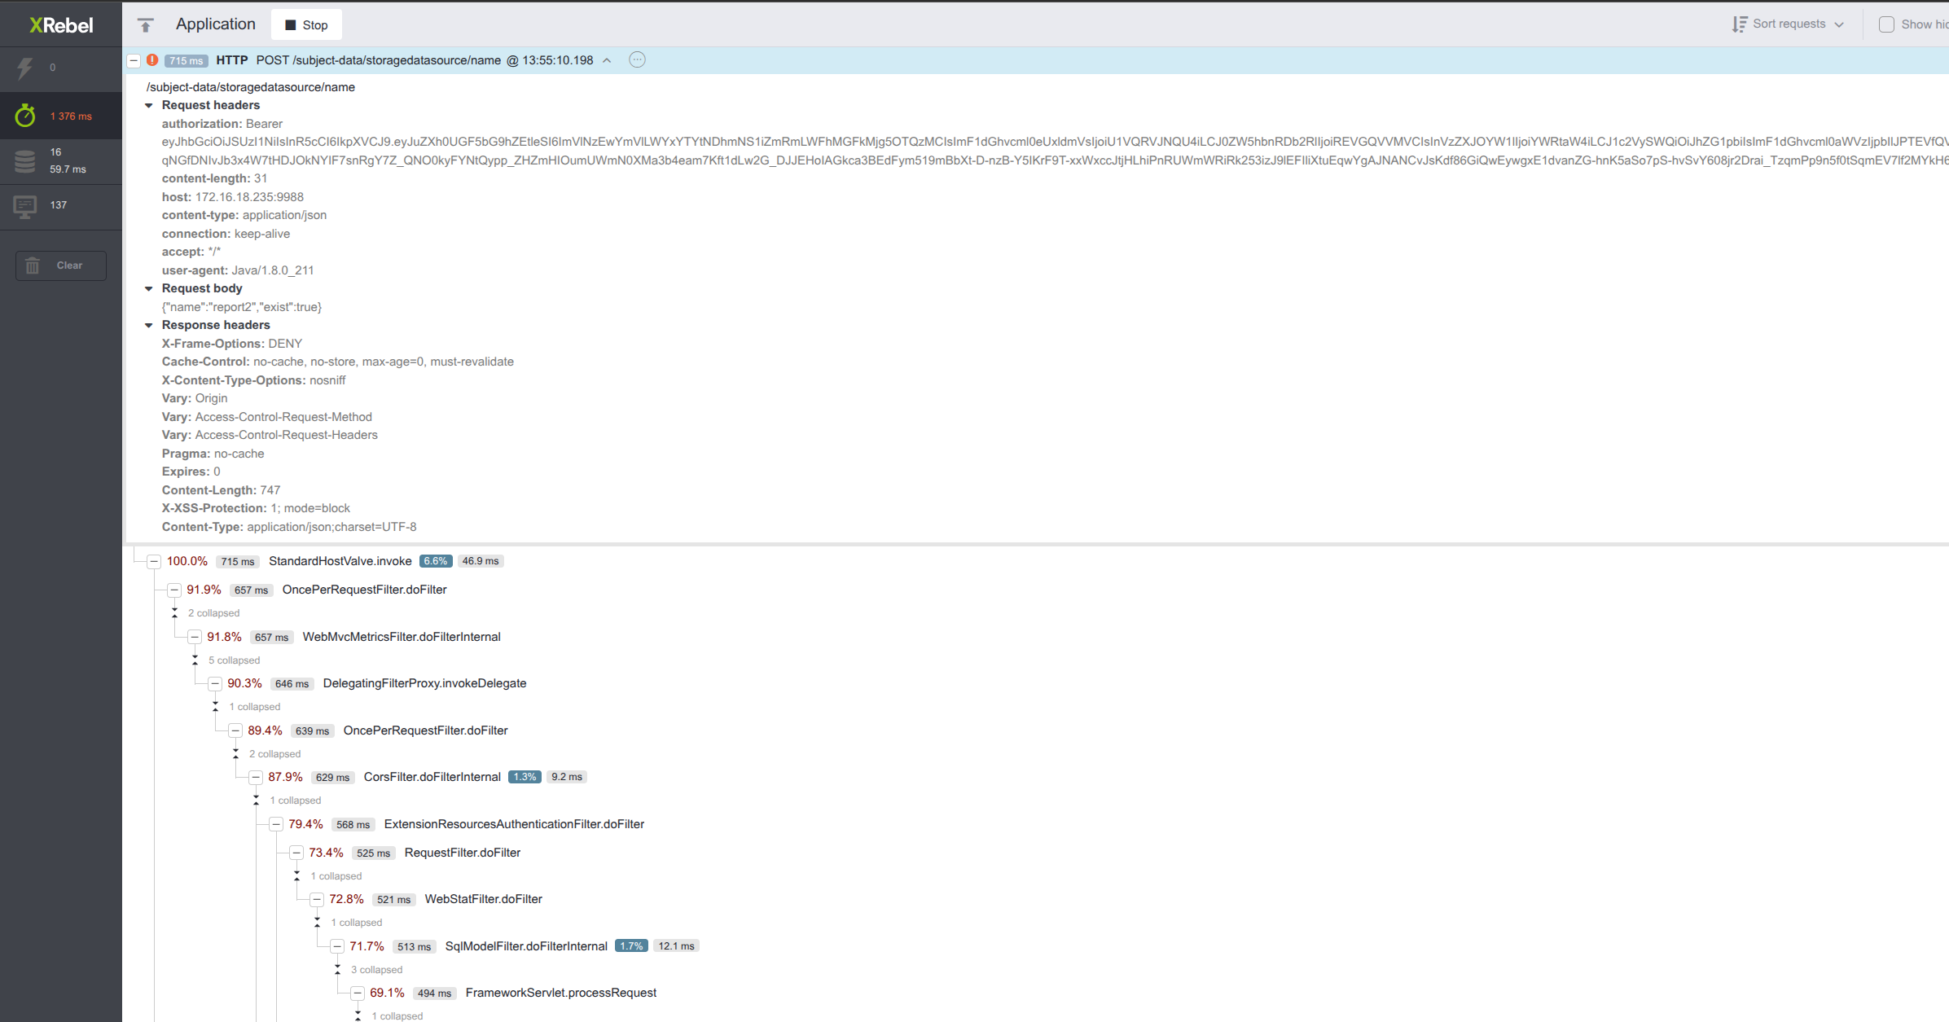Screen dimensions: 1949x1022
Task: Click the red error alert icon on request
Action: [152, 60]
